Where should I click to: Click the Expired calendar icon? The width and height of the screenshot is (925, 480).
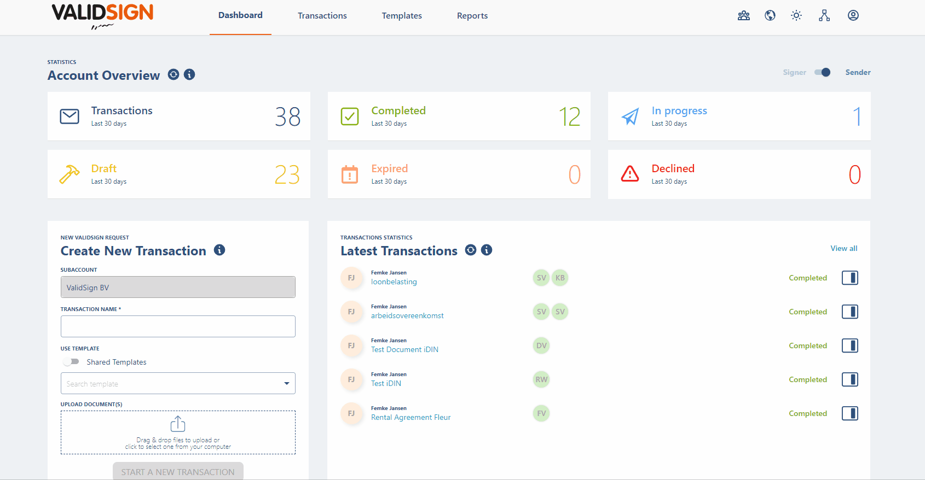coord(350,174)
